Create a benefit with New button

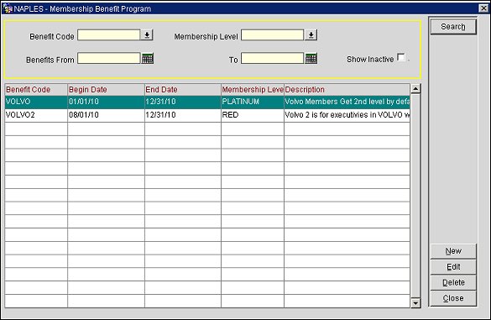pos(453,251)
